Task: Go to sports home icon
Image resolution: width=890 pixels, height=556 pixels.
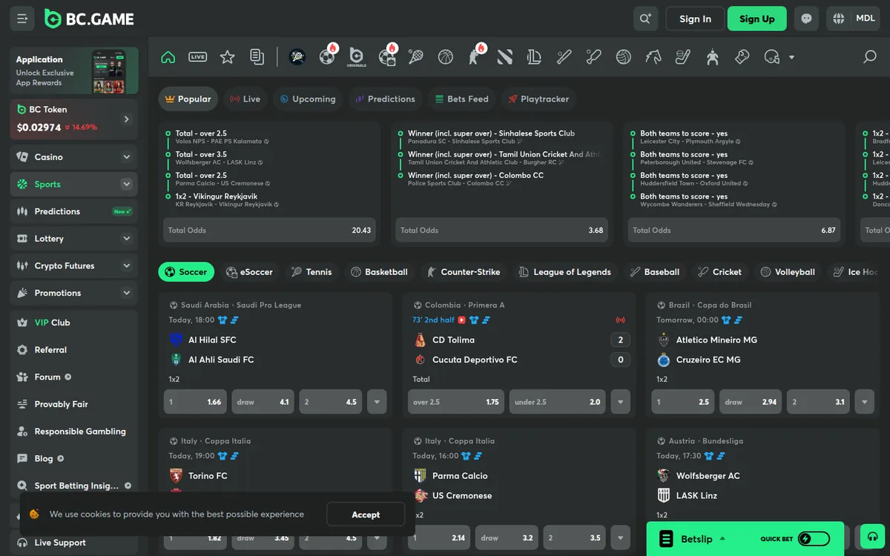Action: (x=168, y=57)
